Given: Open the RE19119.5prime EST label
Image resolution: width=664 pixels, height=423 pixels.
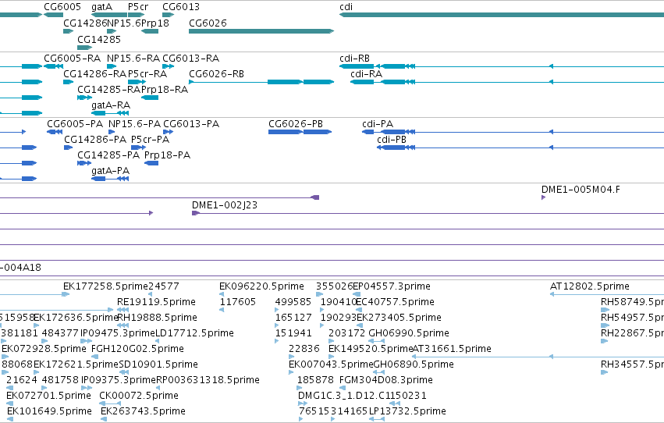Looking at the screenshot, I should click(156, 302).
